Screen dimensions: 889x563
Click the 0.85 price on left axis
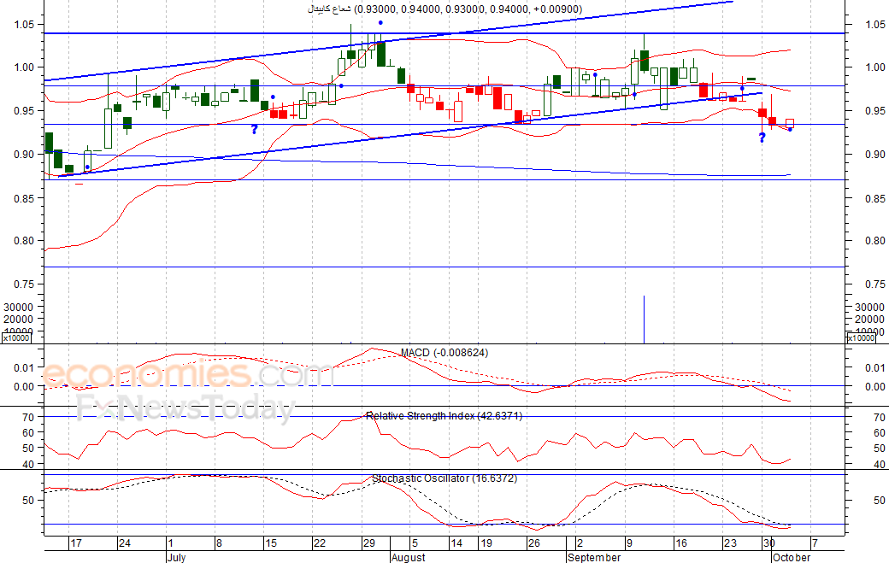pyautogui.click(x=25, y=198)
